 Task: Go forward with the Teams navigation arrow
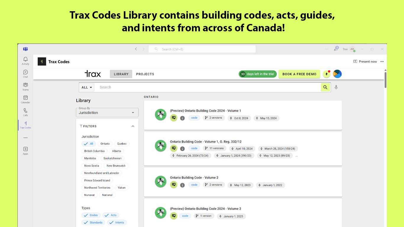tap(143, 49)
